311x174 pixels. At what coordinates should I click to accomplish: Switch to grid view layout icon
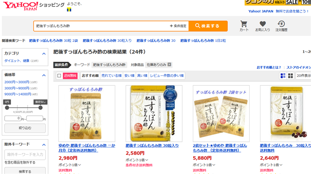click(290, 75)
